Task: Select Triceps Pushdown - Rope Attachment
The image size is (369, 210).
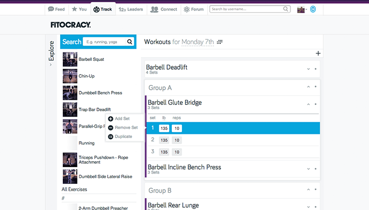Action: [x=103, y=160]
